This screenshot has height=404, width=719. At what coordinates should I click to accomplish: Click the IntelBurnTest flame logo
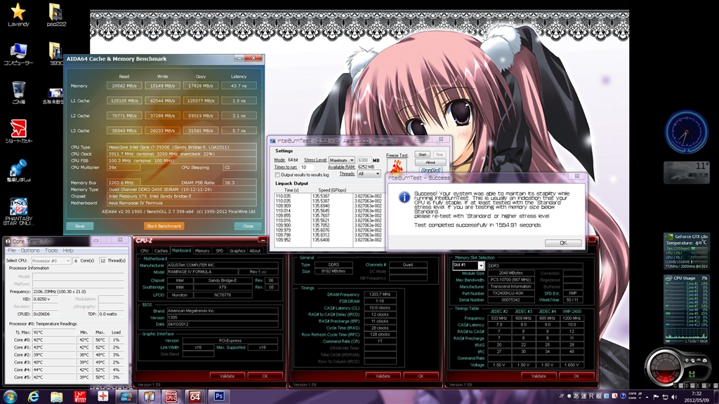(396, 166)
